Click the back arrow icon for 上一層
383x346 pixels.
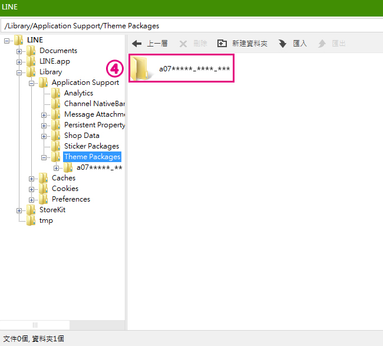(x=137, y=44)
